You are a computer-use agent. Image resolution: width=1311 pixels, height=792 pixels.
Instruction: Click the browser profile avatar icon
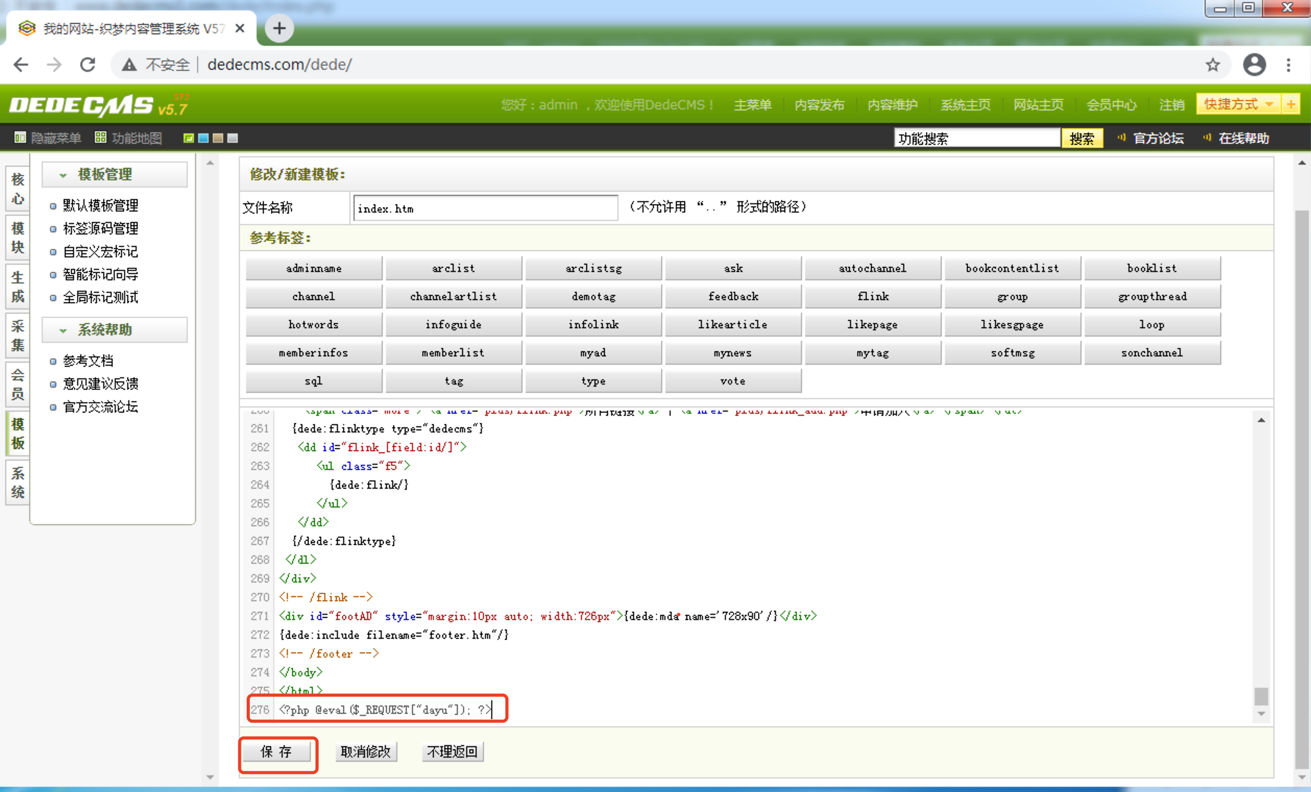tap(1255, 64)
